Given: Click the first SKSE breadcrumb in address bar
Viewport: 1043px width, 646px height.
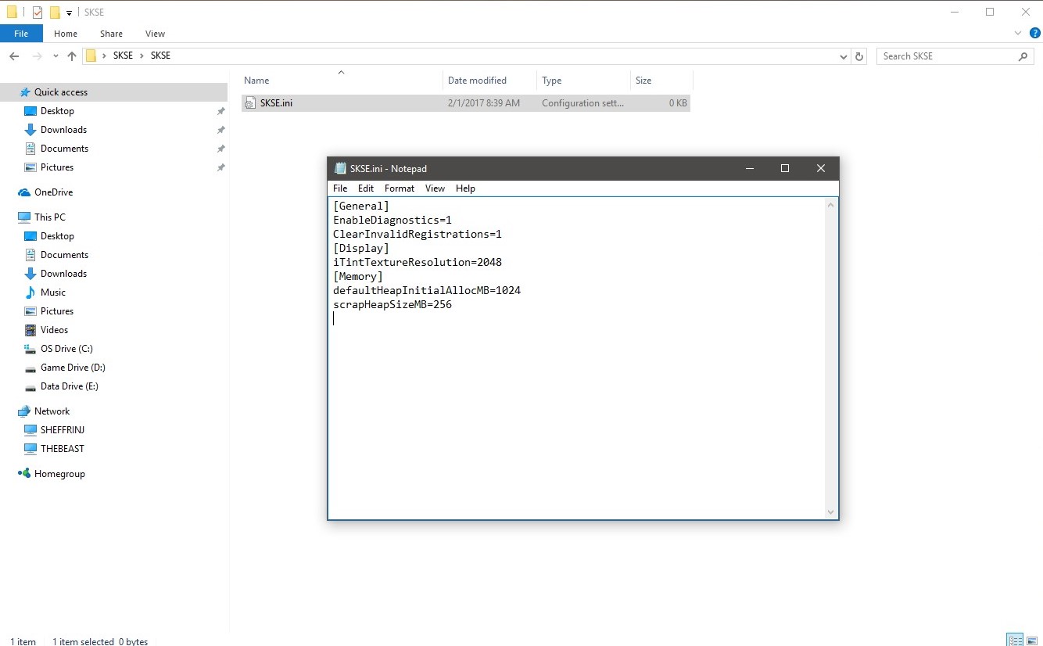Looking at the screenshot, I should [123, 56].
